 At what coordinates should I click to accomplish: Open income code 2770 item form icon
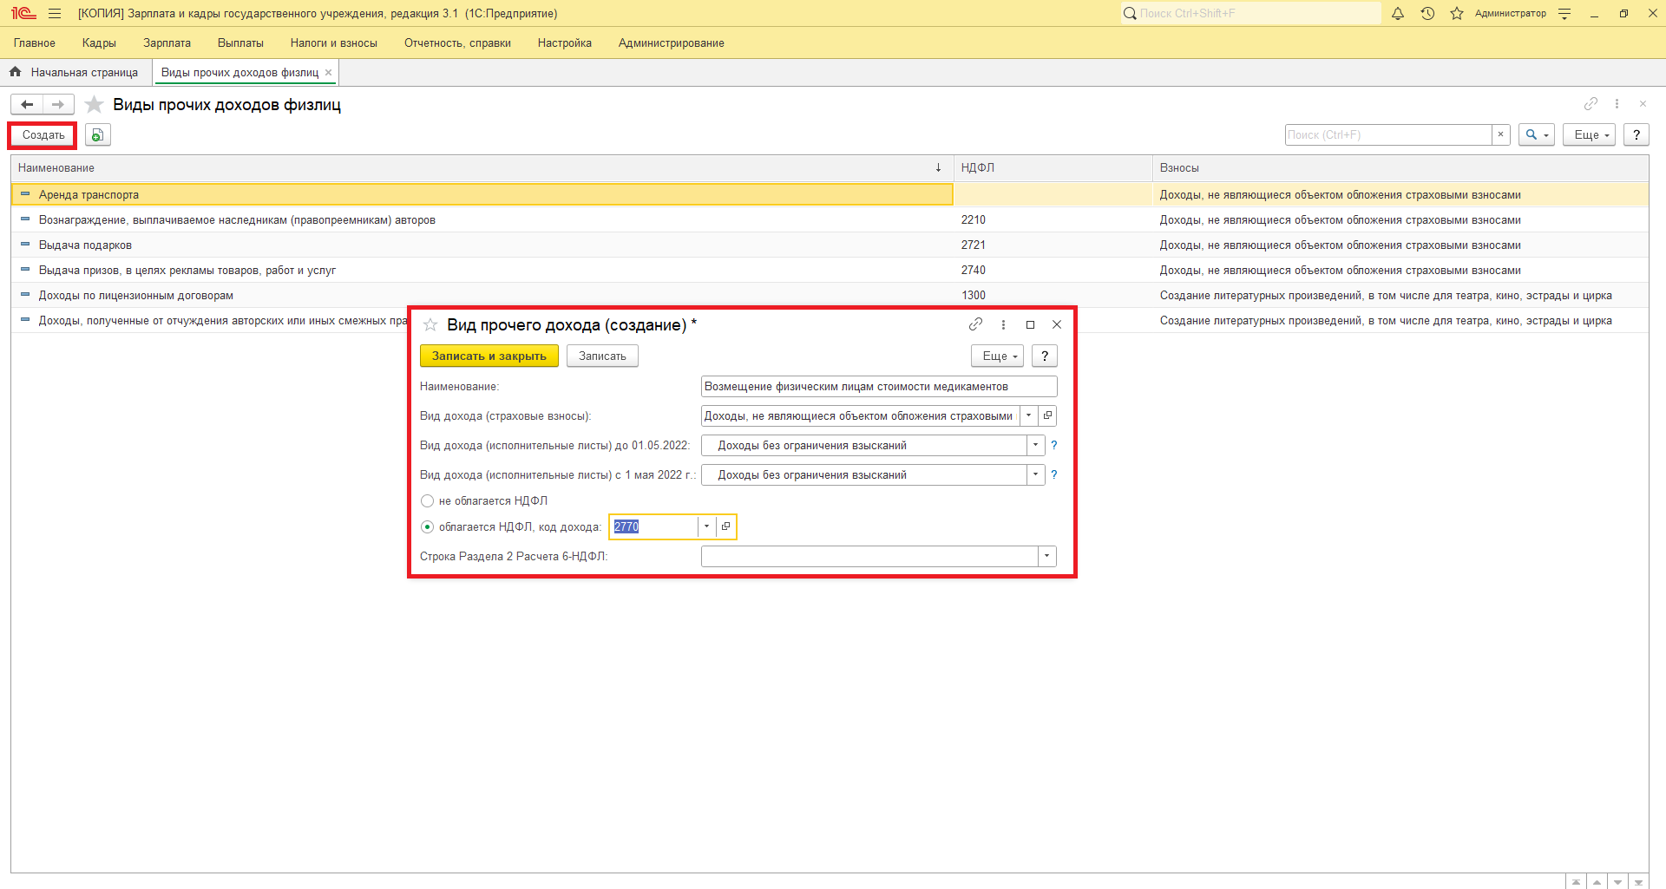(x=725, y=526)
